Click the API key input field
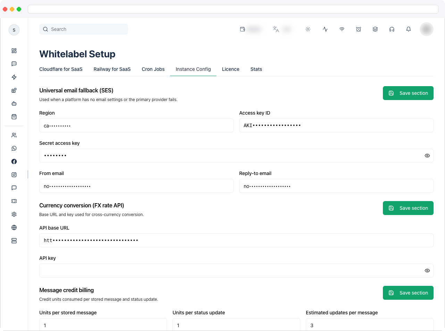 coord(236,271)
